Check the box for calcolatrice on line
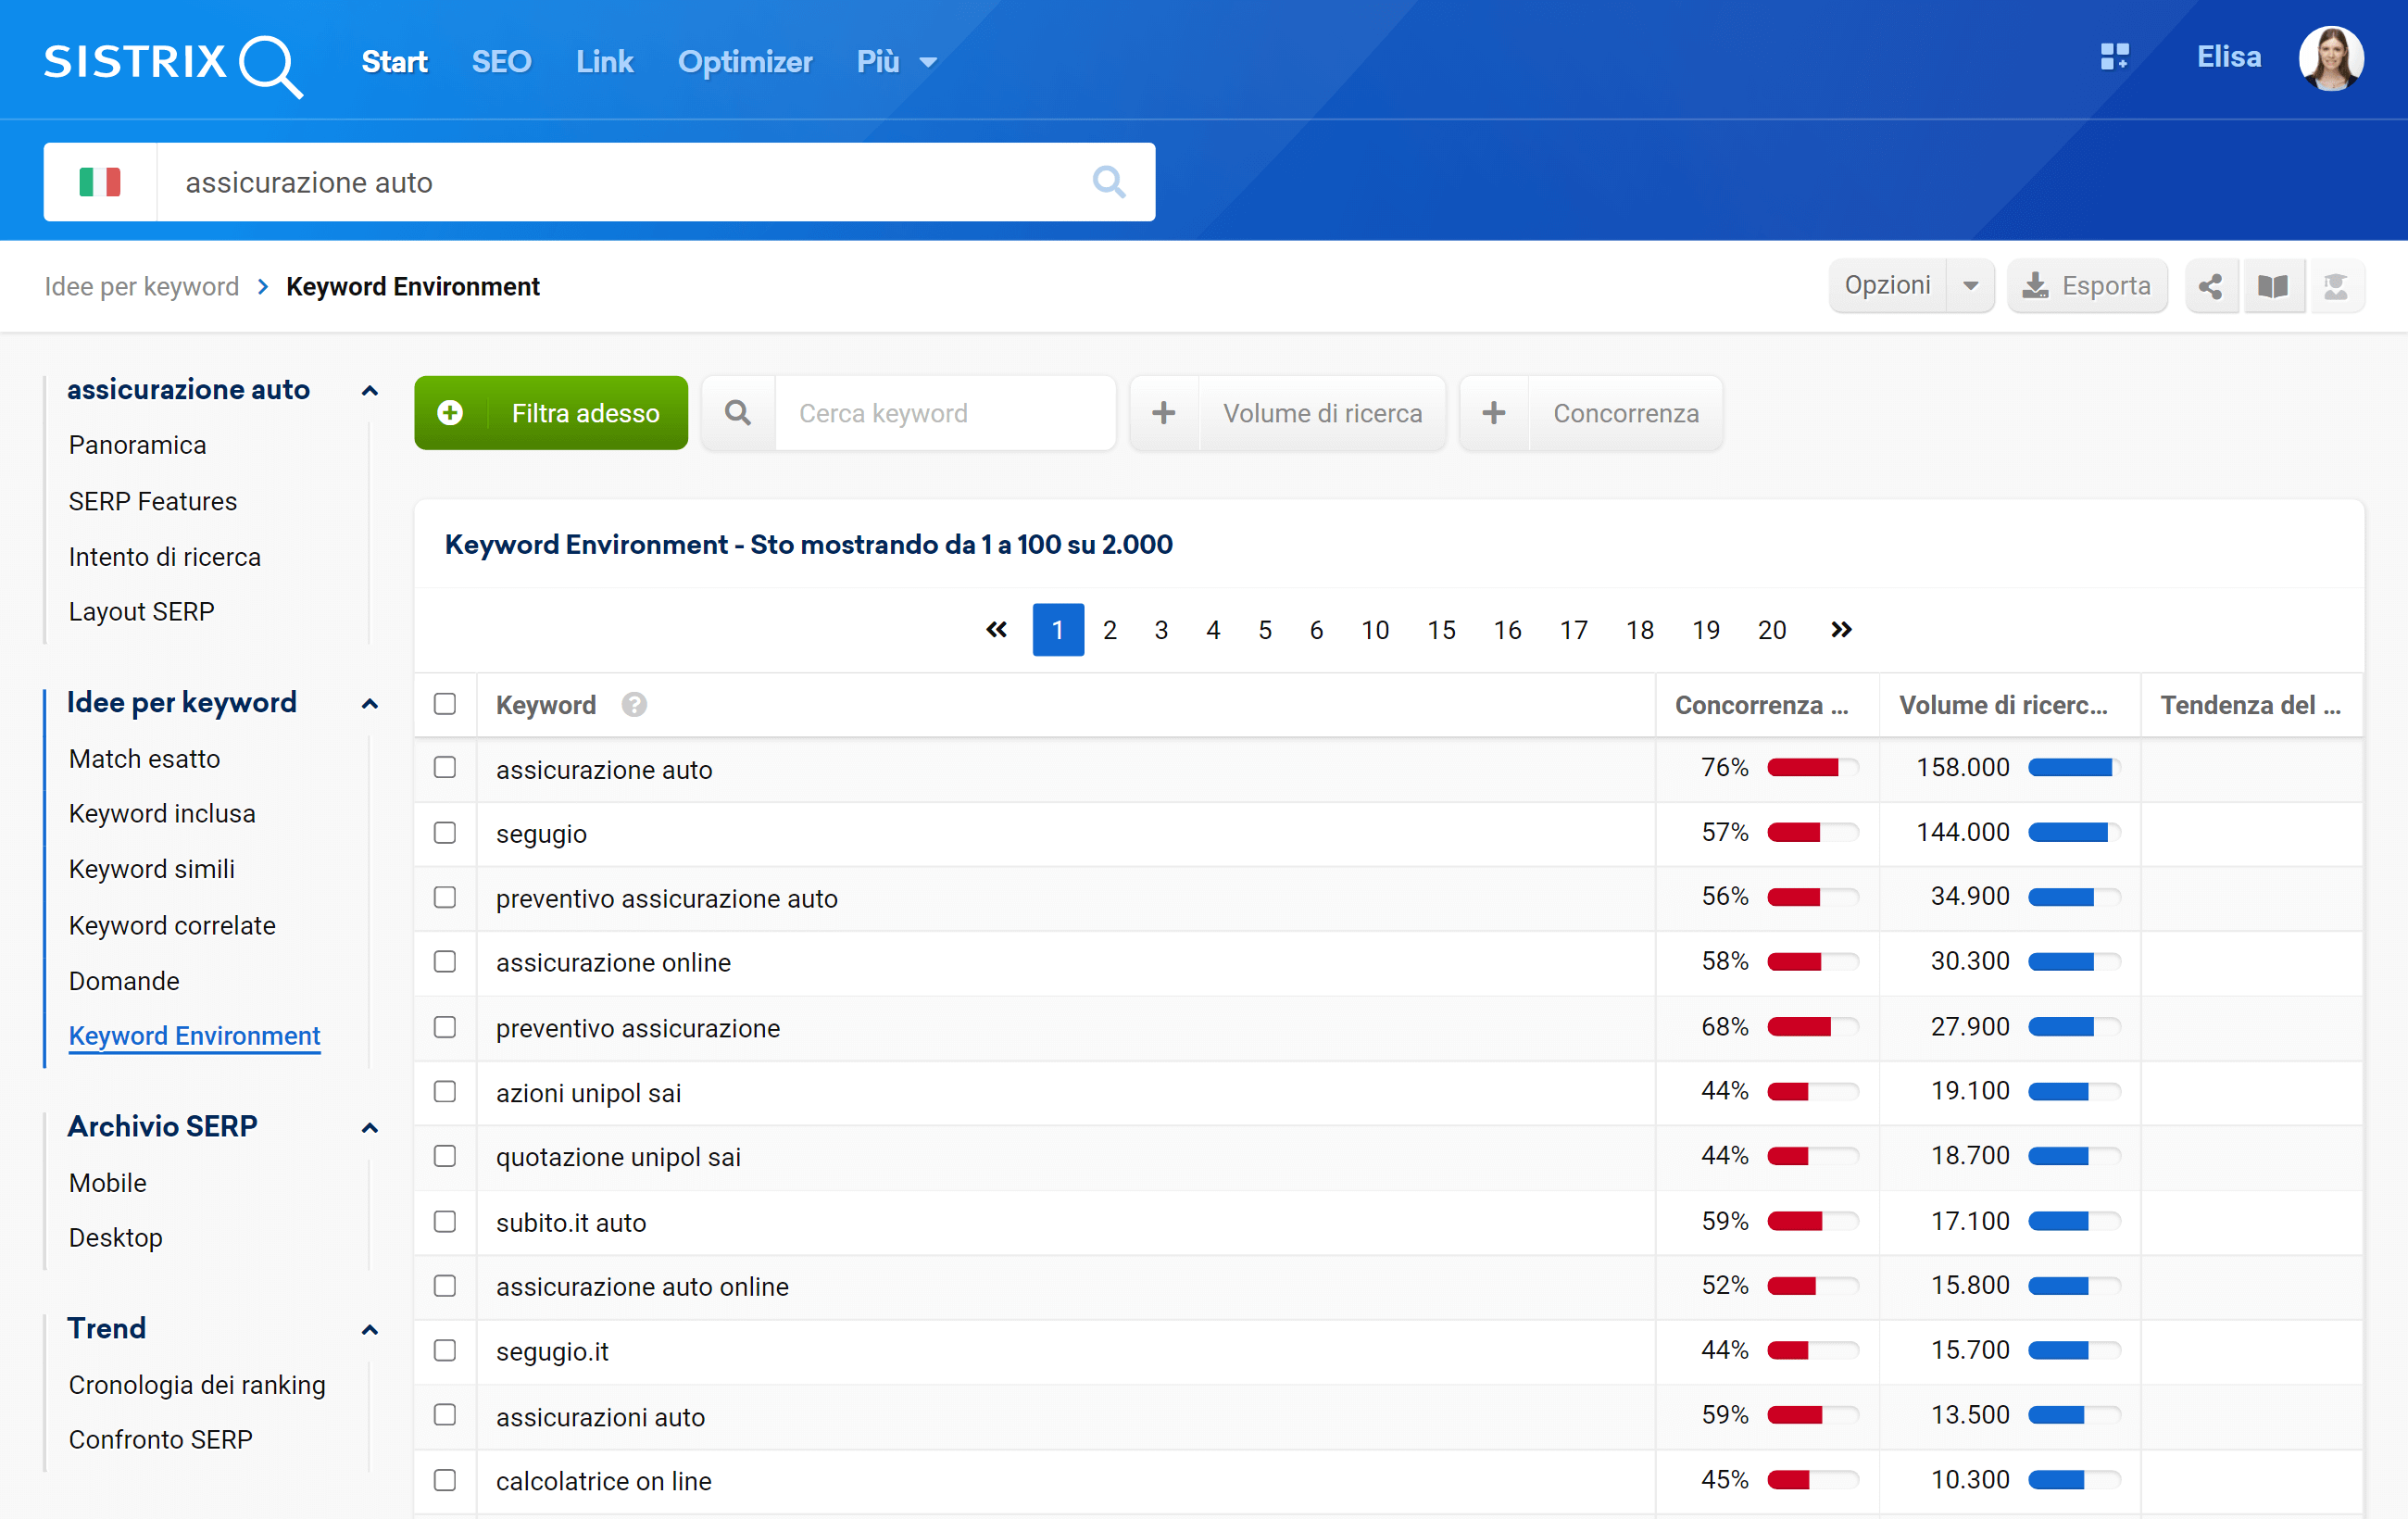This screenshot has width=2408, height=1519. pos(445,1481)
